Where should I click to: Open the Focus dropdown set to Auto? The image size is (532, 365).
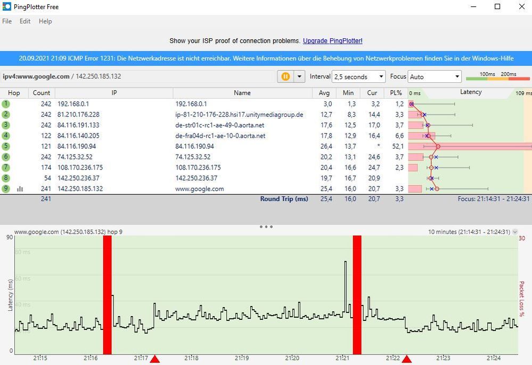point(435,77)
